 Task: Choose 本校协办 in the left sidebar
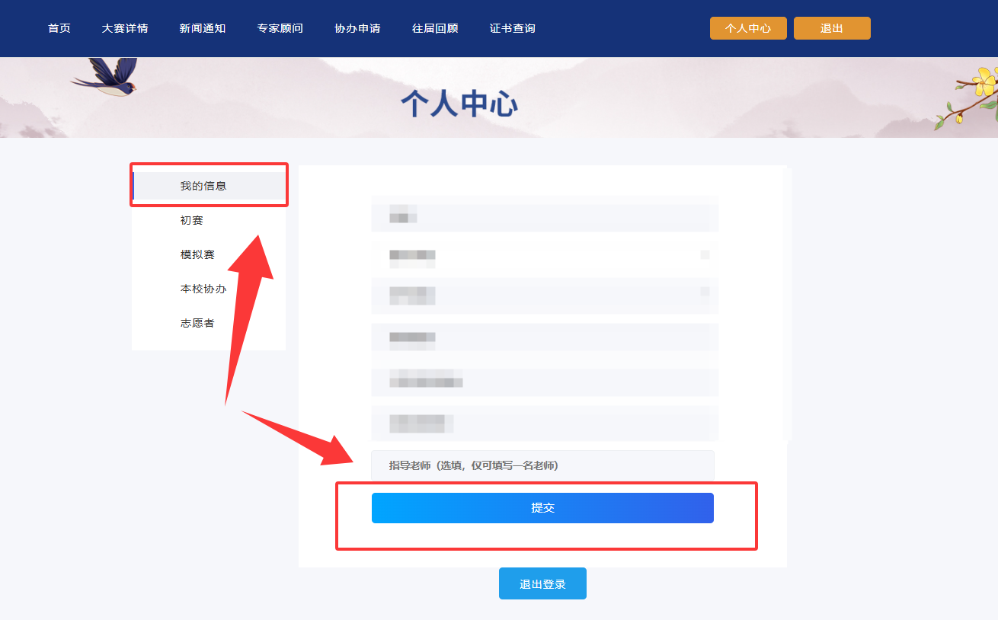[203, 289]
